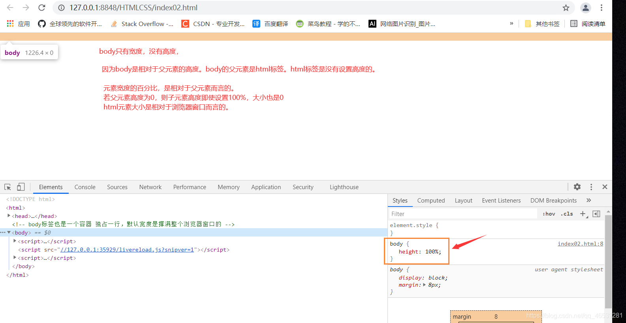The height and width of the screenshot is (323, 626).
Task: Select the Computed sidebar tab
Action: coord(431,201)
